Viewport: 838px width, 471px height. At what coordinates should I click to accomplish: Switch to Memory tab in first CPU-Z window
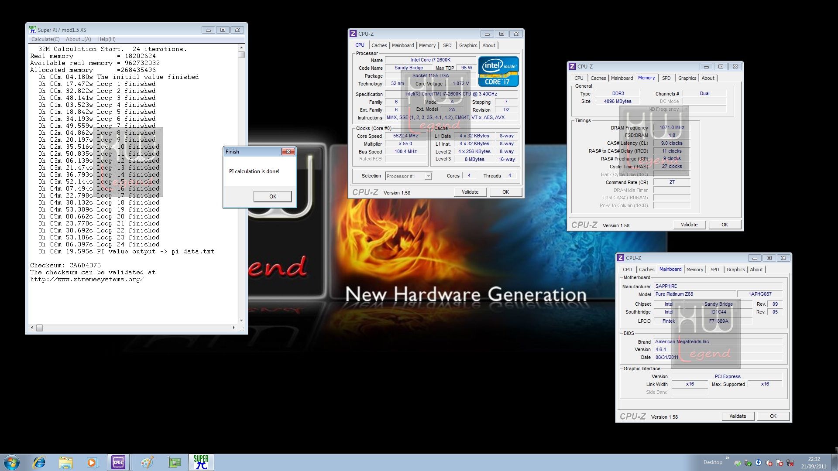click(427, 45)
